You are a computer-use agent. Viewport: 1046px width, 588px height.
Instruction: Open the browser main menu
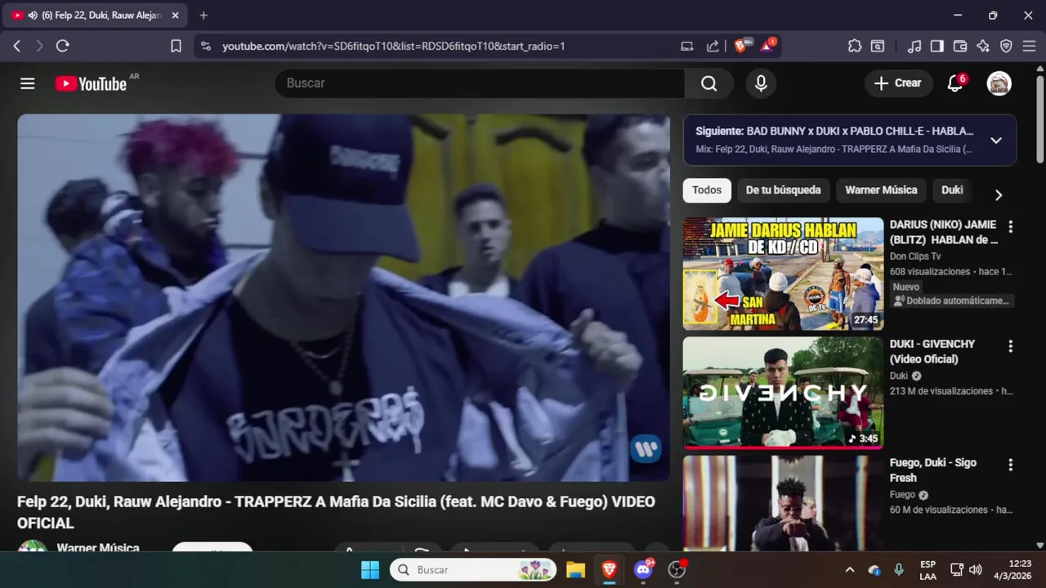click(x=1029, y=47)
